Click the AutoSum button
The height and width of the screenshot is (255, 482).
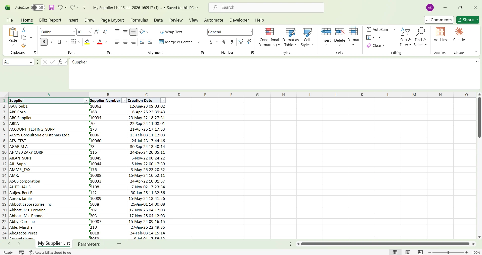[377, 29]
